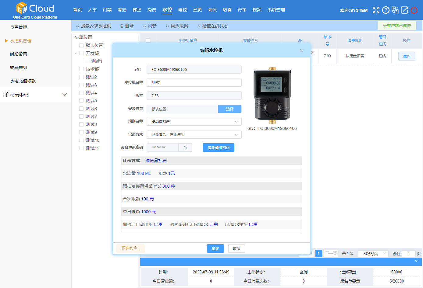
Task: Tick the 技术部 checkbox
Action: [81, 69]
